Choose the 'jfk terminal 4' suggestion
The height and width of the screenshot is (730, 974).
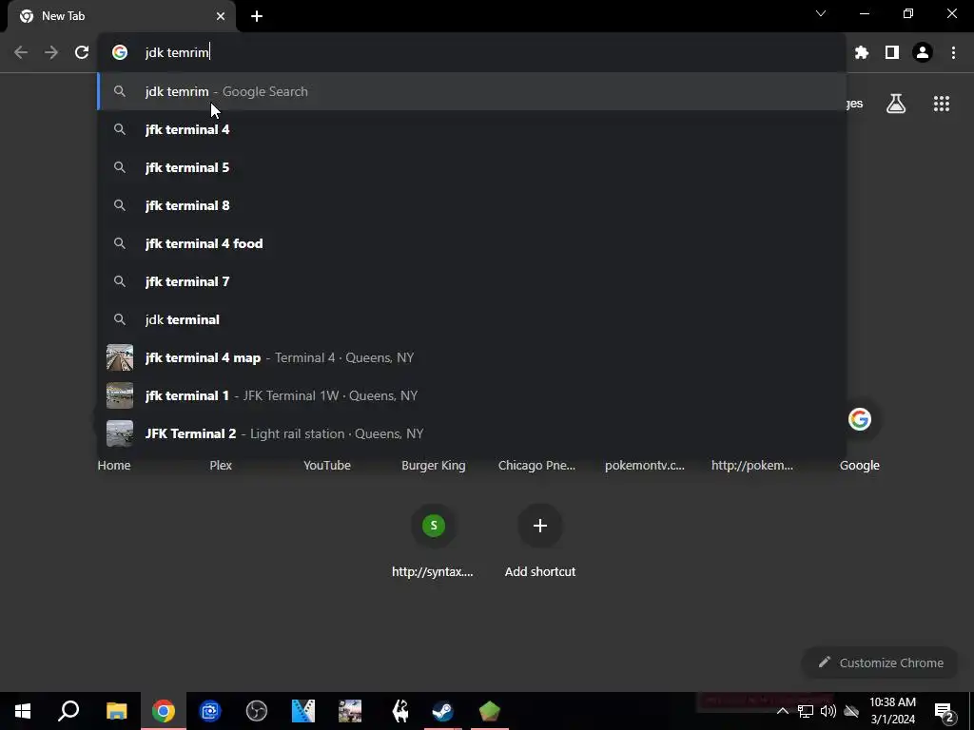coord(472,129)
